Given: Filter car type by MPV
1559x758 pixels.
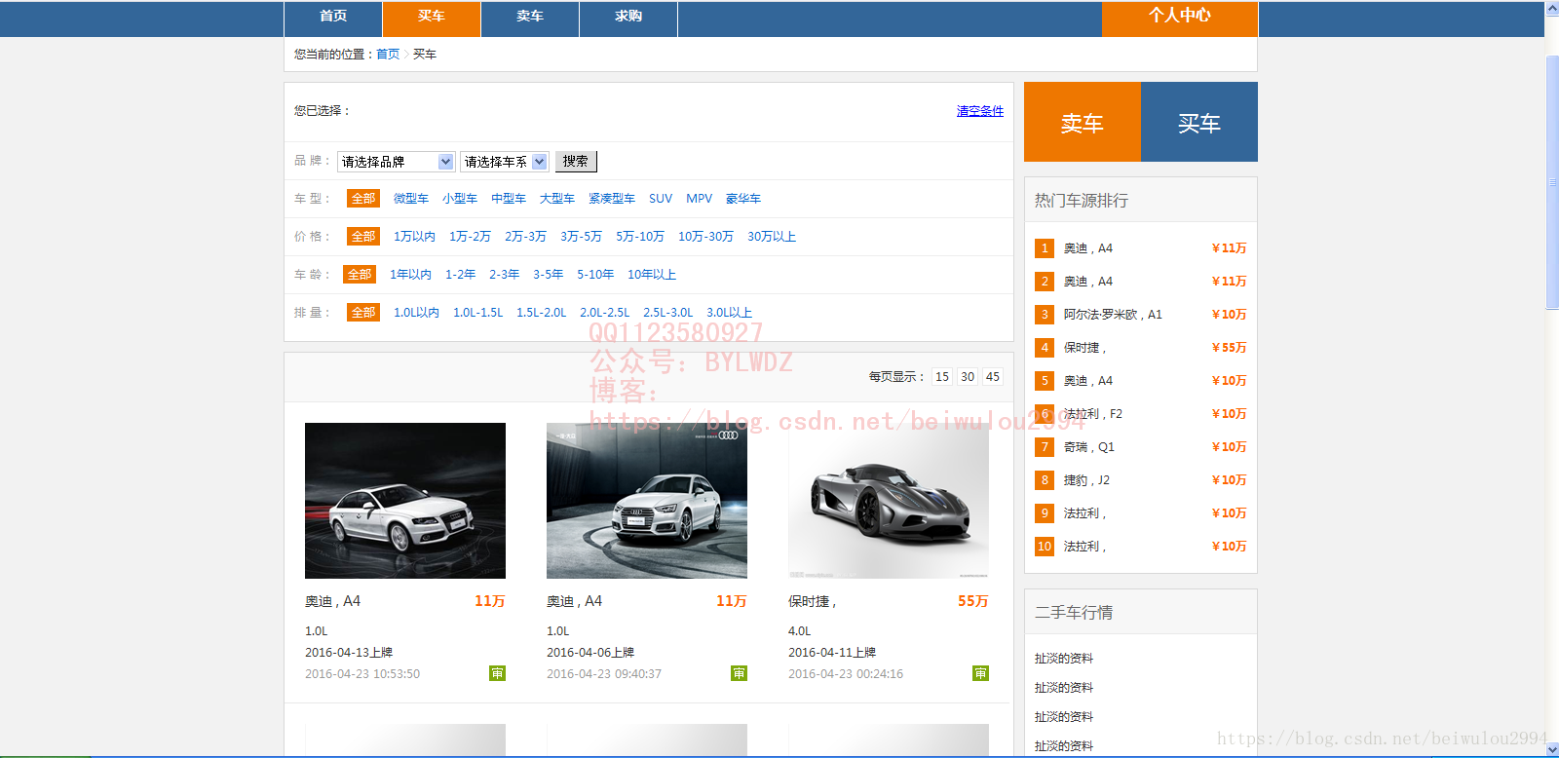Looking at the screenshot, I should pos(700,199).
